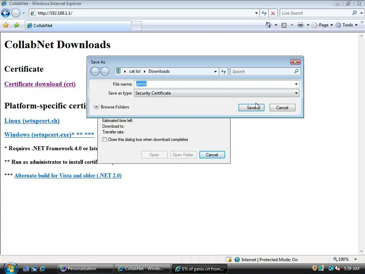Click the Print icon in command bar

point(300,25)
